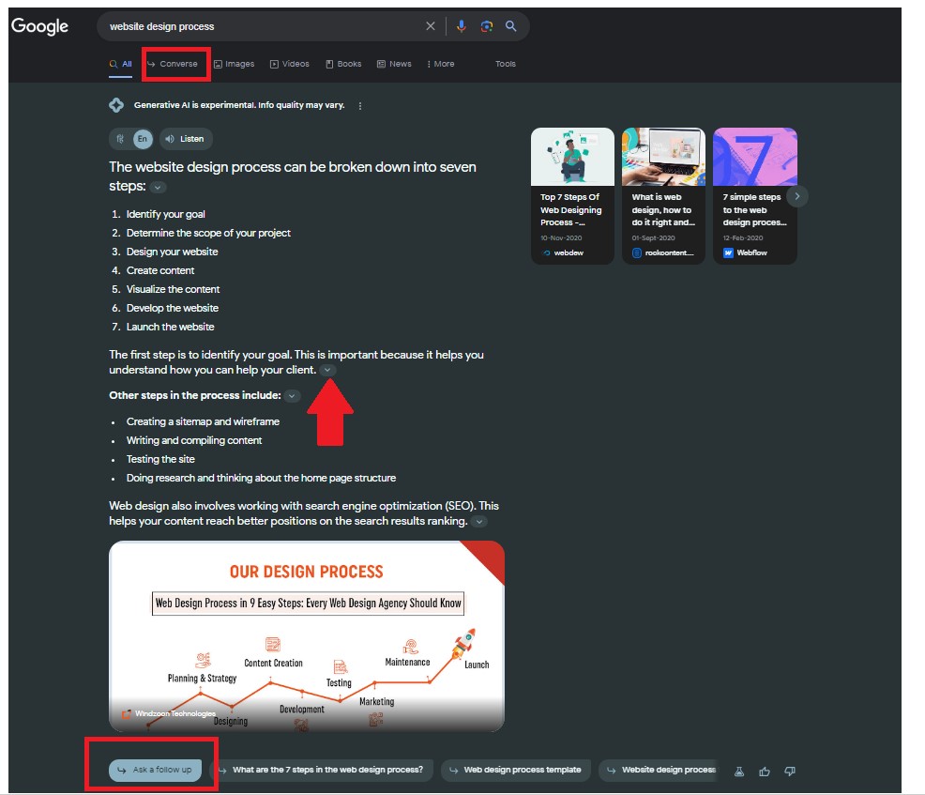Screen dimensions: 925x795
Task: Expand chevron after 'search results ranking.'
Action: tap(479, 522)
